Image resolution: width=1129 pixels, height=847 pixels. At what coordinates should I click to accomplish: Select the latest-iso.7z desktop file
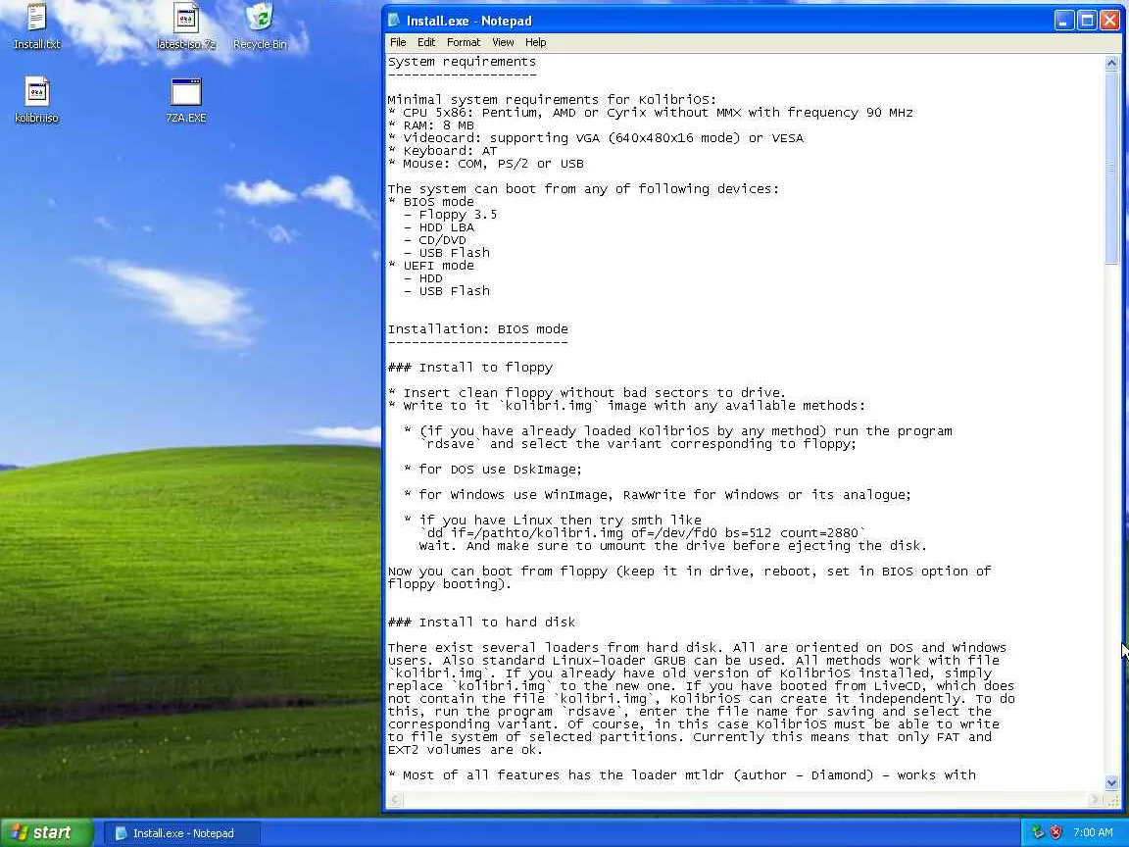click(x=186, y=25)
